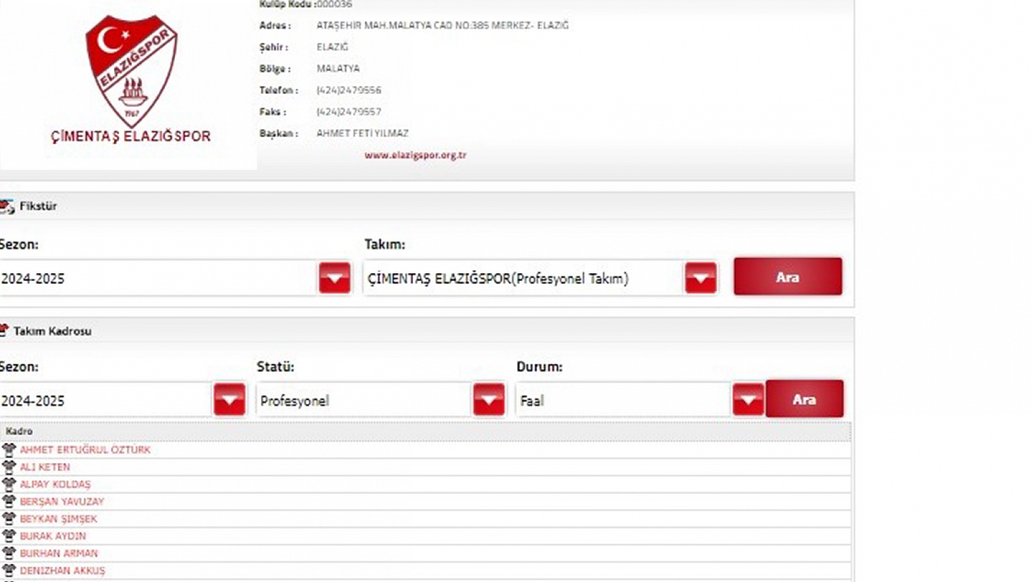Open Statü dropdown arrow
This screenshot has height=582, width=1032.
point(489,400)
